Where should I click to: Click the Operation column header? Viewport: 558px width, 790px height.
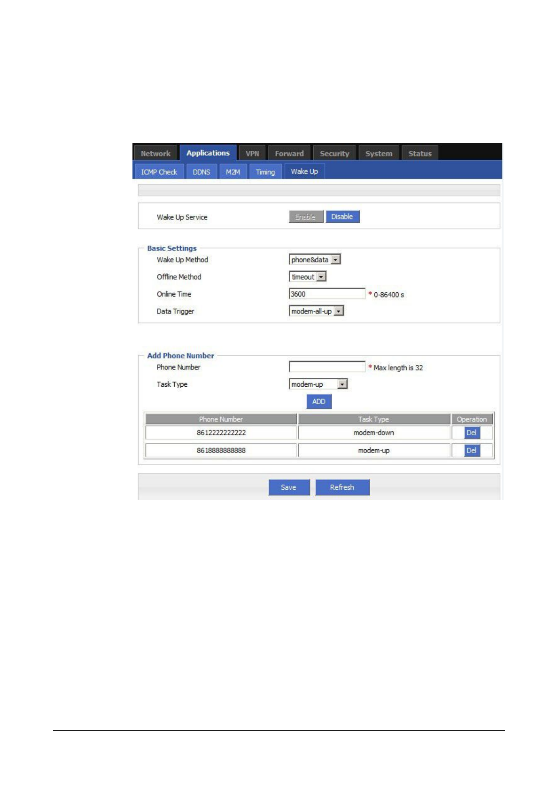click(x=472, y=419)
